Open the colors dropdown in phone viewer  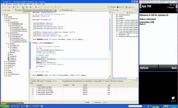(x=169, y=2)
